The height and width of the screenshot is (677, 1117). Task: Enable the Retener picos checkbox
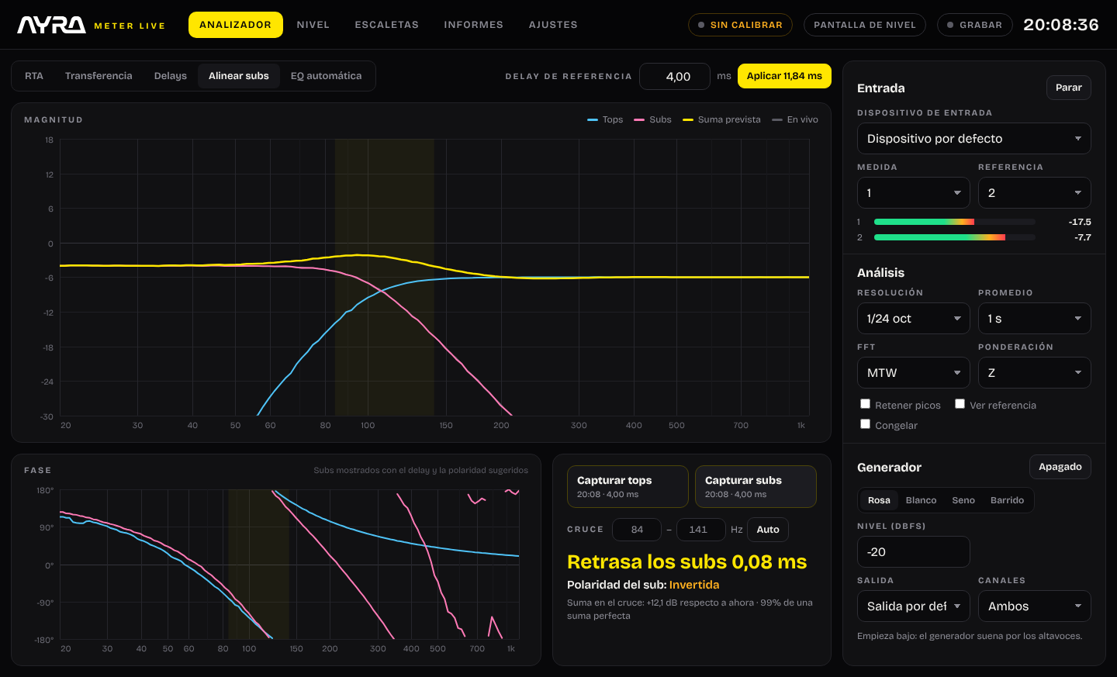point(865,404)
